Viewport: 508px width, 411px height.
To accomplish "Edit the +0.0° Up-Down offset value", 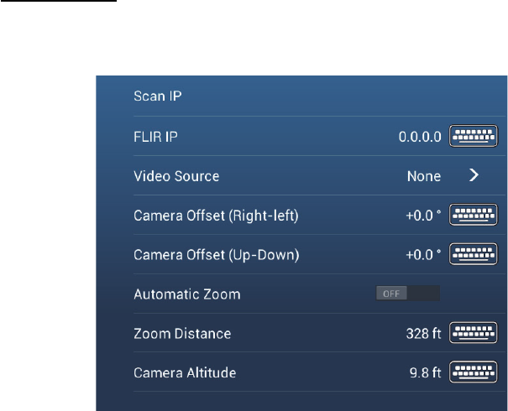I will coord(423,255).
